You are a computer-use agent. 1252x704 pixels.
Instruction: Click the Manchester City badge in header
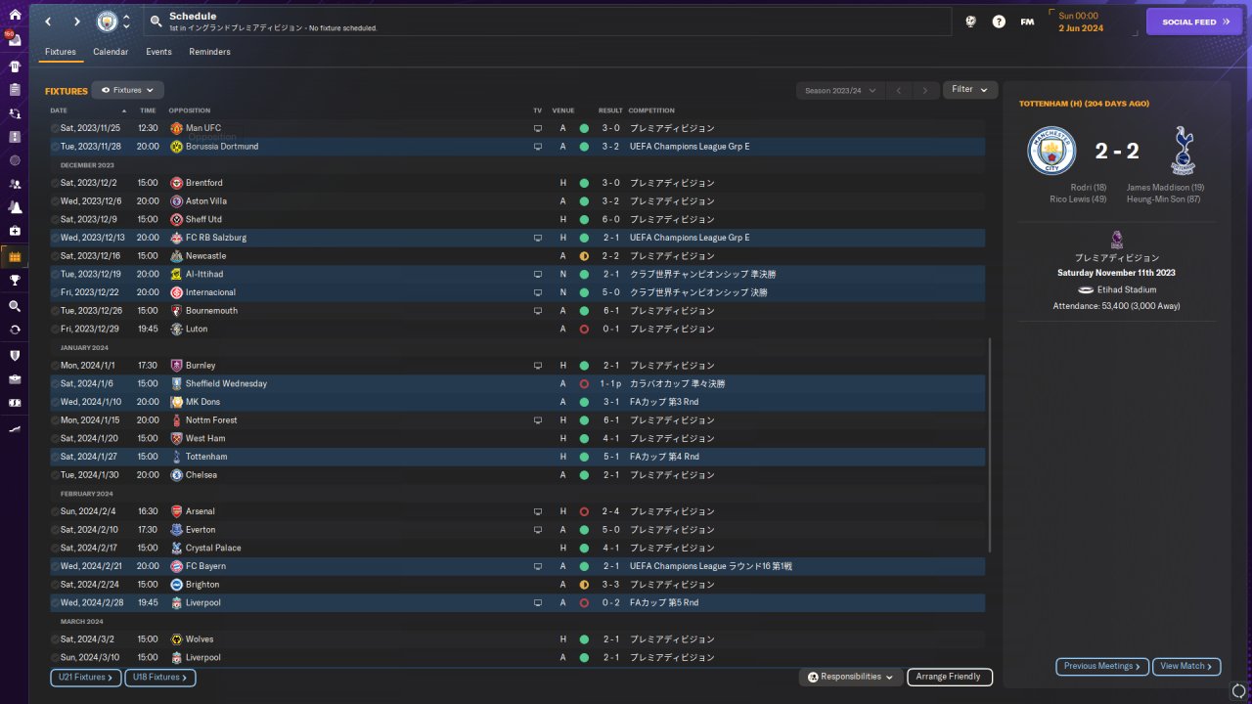(x=107, y=22)
